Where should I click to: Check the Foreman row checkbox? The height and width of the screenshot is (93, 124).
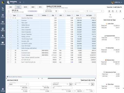pyautogui.click(x=11, y=20)
